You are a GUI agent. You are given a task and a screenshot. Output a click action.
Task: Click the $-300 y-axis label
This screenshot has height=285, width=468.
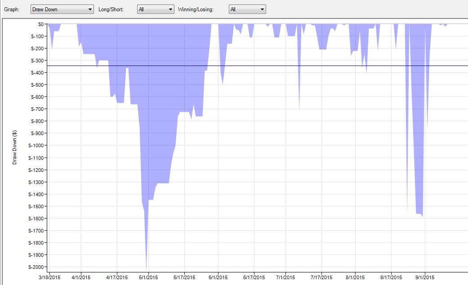pos(37,61)
